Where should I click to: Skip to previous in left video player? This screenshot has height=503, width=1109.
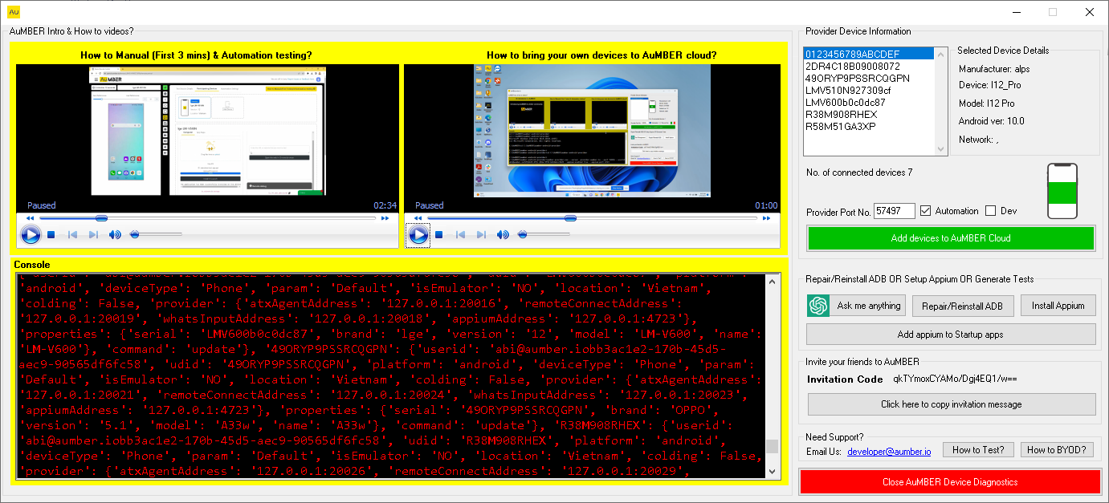[72, 235]
